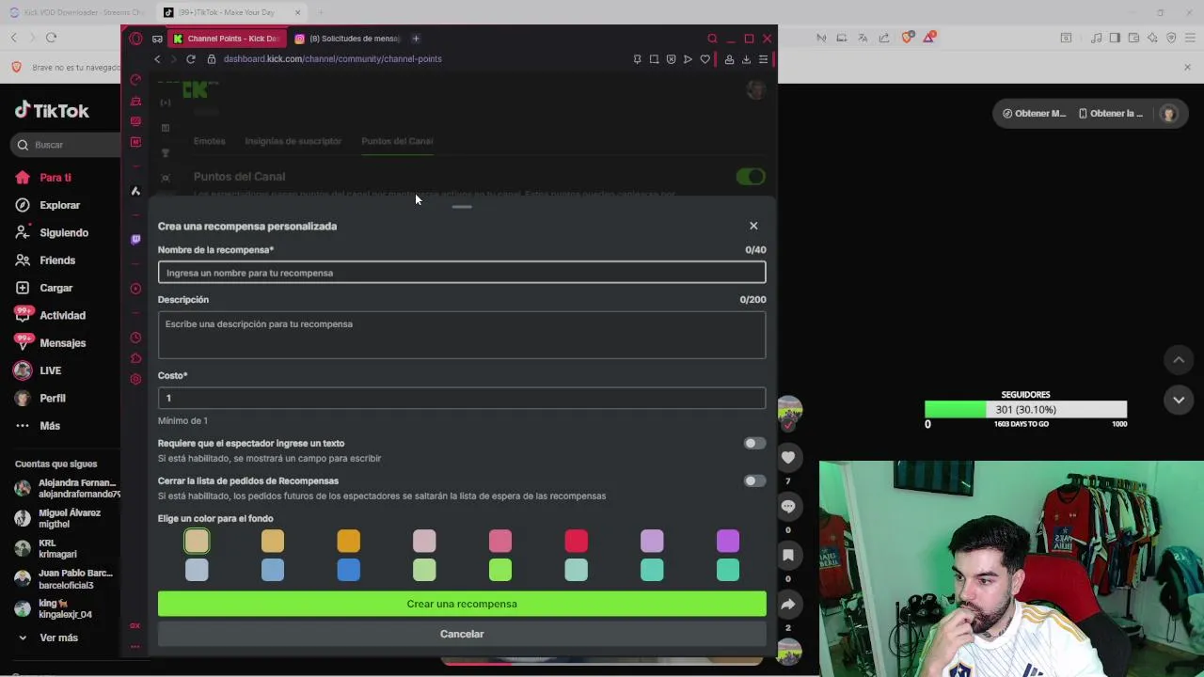Select the hot pink color swatch
Viewport: 1204px width, 677px height.
click(500, 541)
